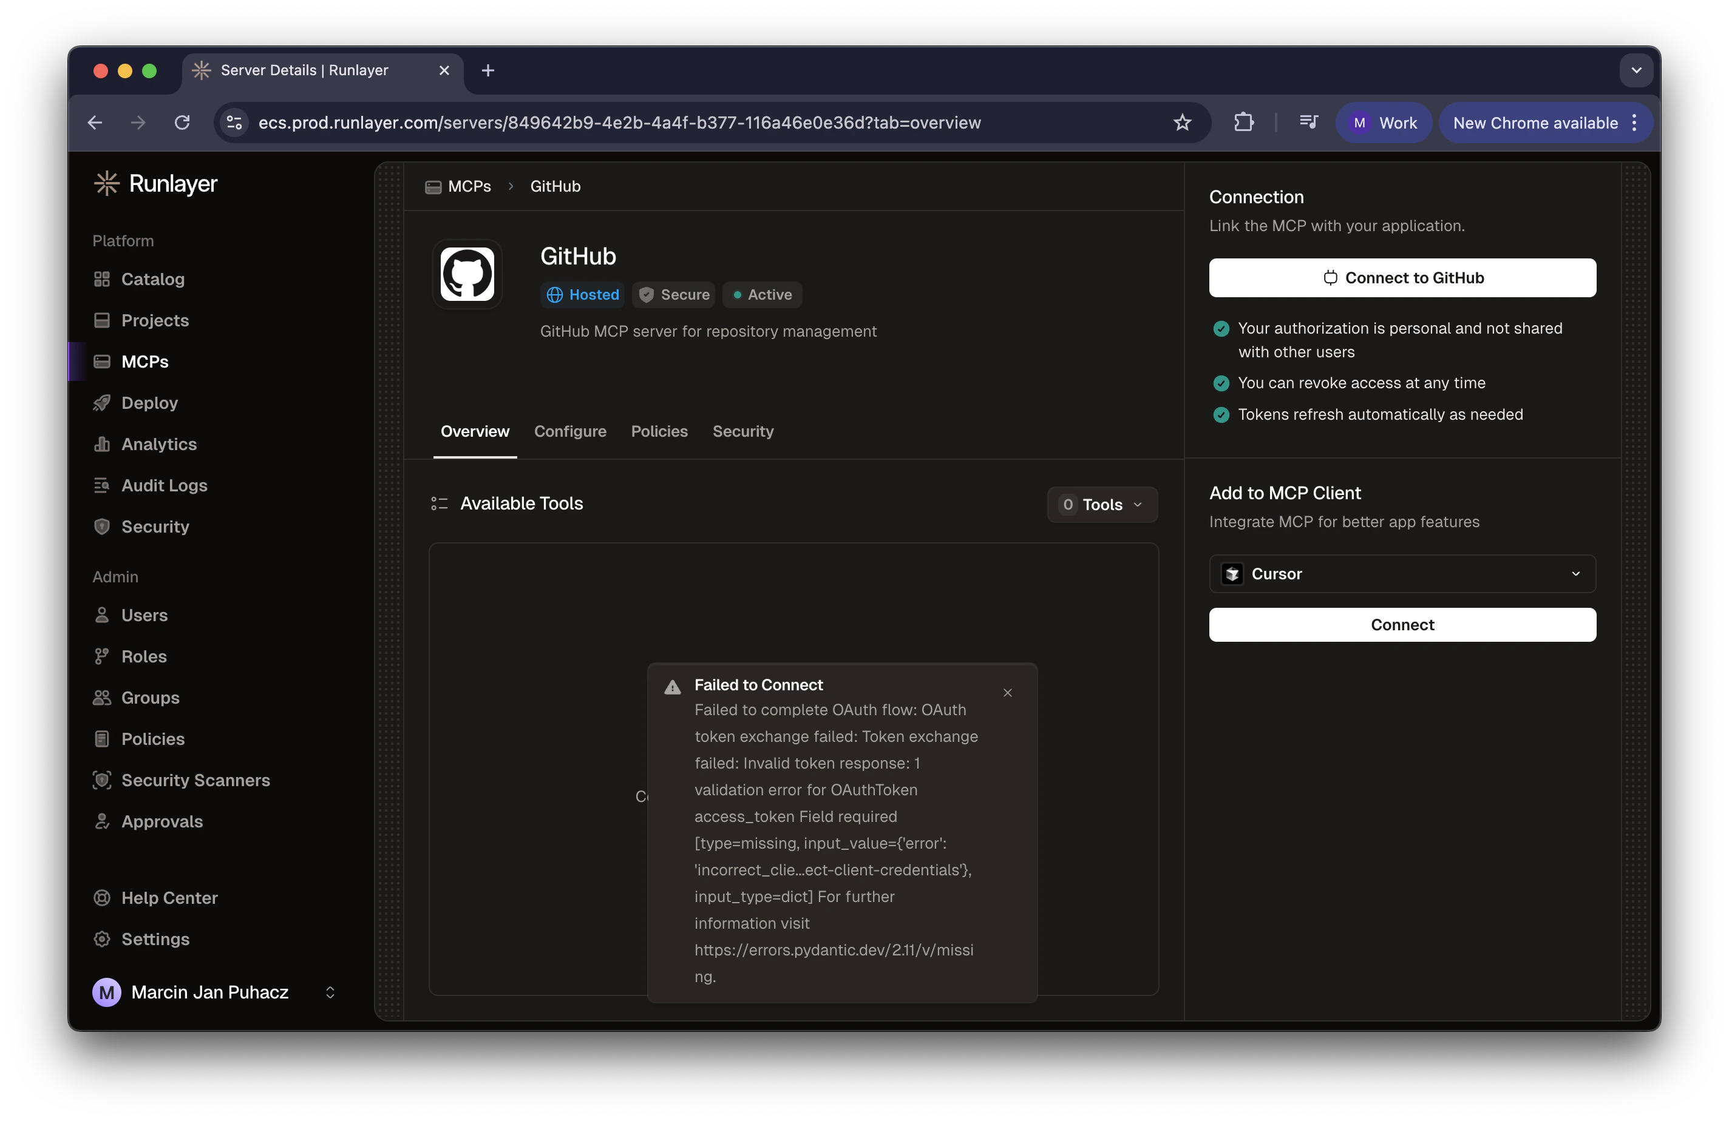
Task: Focus the browser address bar URL
Action: pyautogui.click(x=619, y=122)
